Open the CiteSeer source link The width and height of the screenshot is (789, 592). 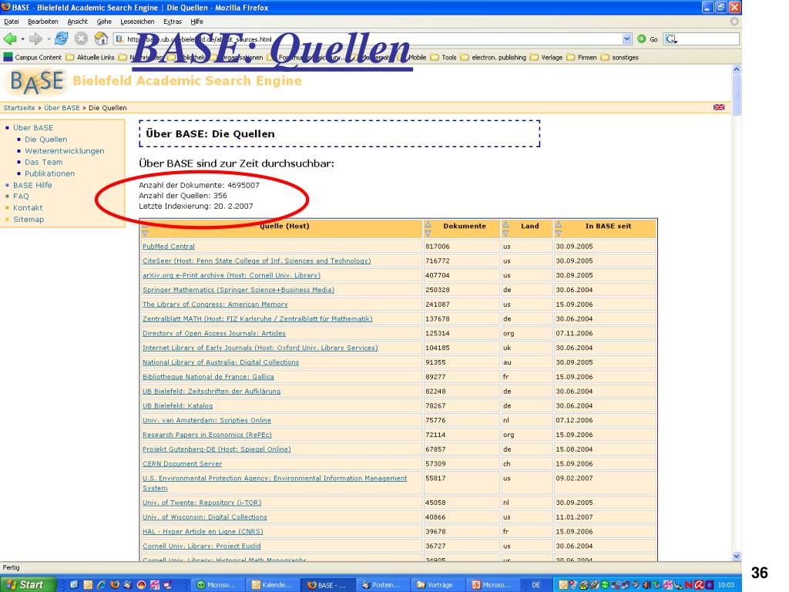(257, 261)
